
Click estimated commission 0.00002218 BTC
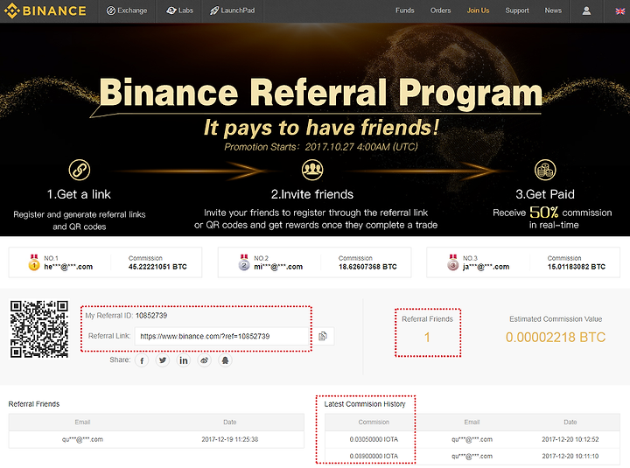pyautogui.click(x=556, y=338)
